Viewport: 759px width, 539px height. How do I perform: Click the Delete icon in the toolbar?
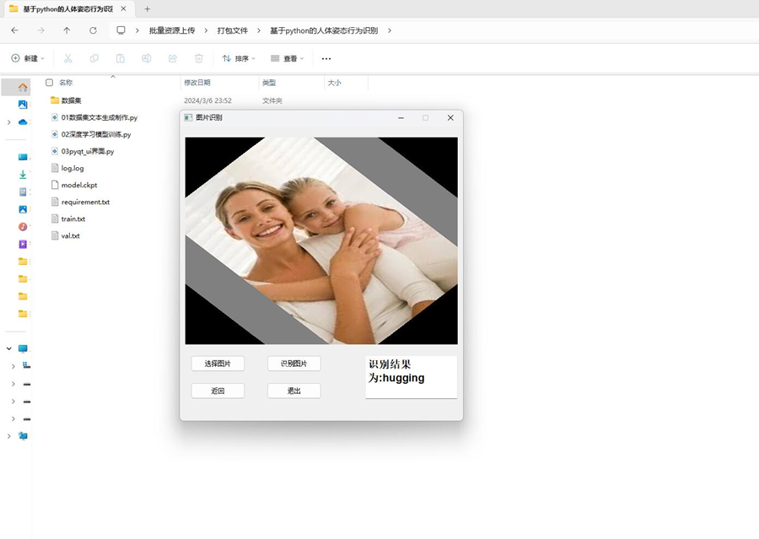197,58
